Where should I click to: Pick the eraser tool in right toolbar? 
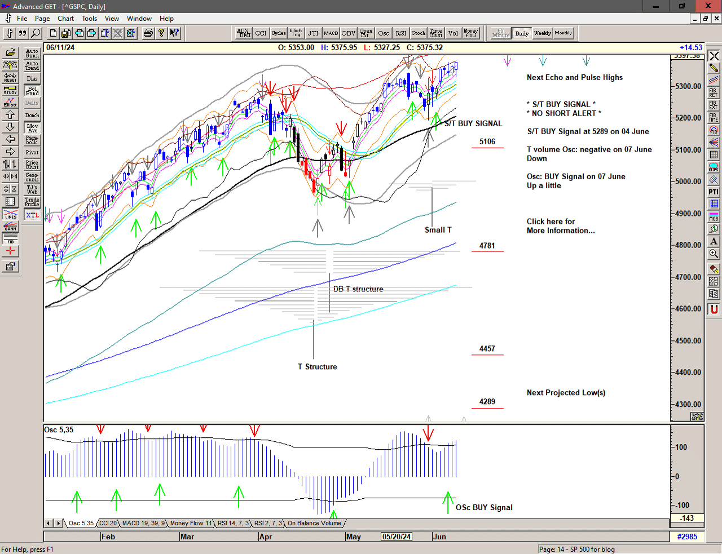pos(714,269)
